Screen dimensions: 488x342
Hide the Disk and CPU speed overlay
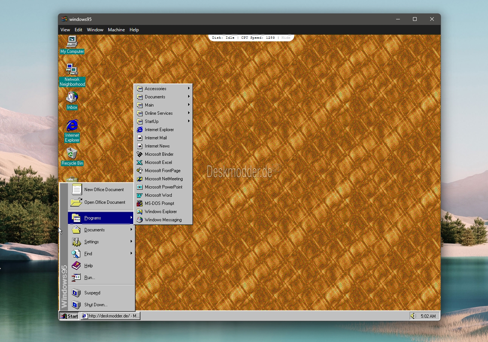click(286, 38)
